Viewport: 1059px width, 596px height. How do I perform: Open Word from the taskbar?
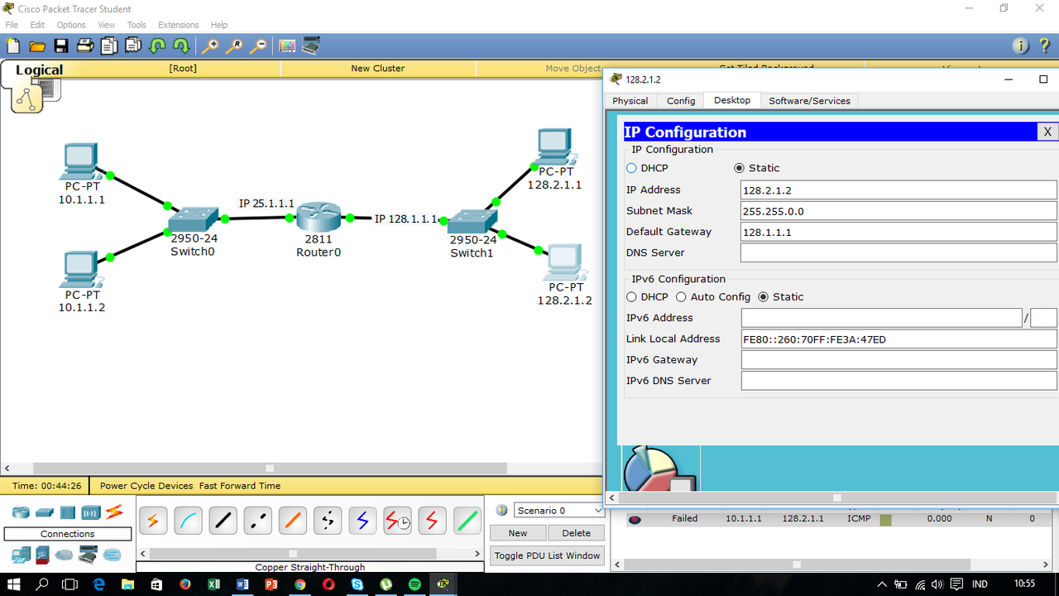[242, 584]
